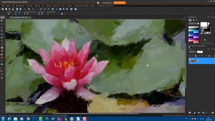Click the Share toolbar icon

point(25,9)
